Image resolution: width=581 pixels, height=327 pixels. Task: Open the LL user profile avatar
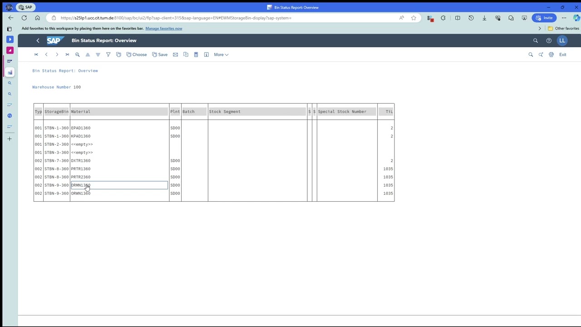pos(562,40)
